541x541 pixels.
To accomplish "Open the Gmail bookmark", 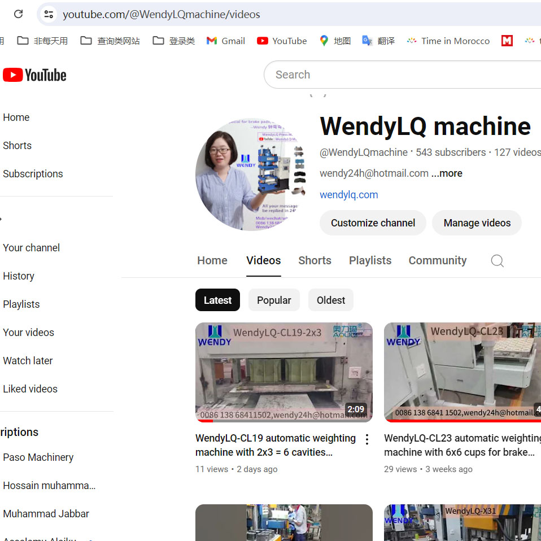I will tap(225, 41).
